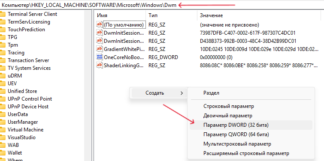This screenshot has width=324, height=161.
Task: Click the registry path address bar
Action: click(162, 5)
